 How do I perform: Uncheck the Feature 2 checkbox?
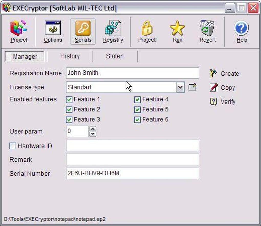click(x=69, y=110)
